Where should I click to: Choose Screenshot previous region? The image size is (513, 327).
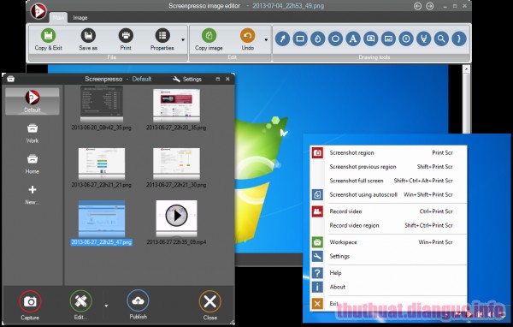click(x=388, y=166)
